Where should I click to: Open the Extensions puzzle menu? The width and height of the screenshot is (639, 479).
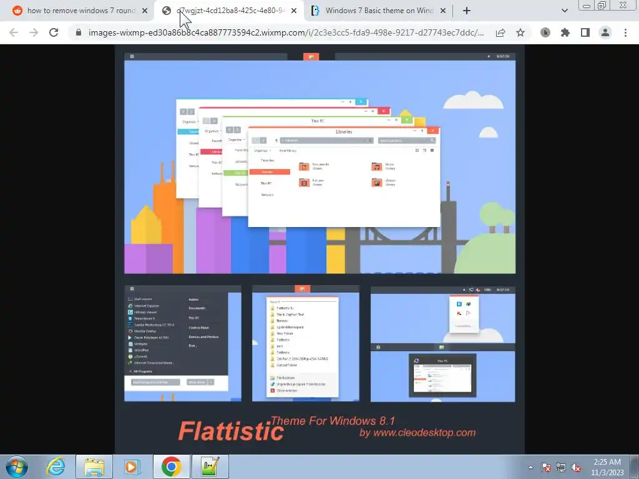point(565,32)
